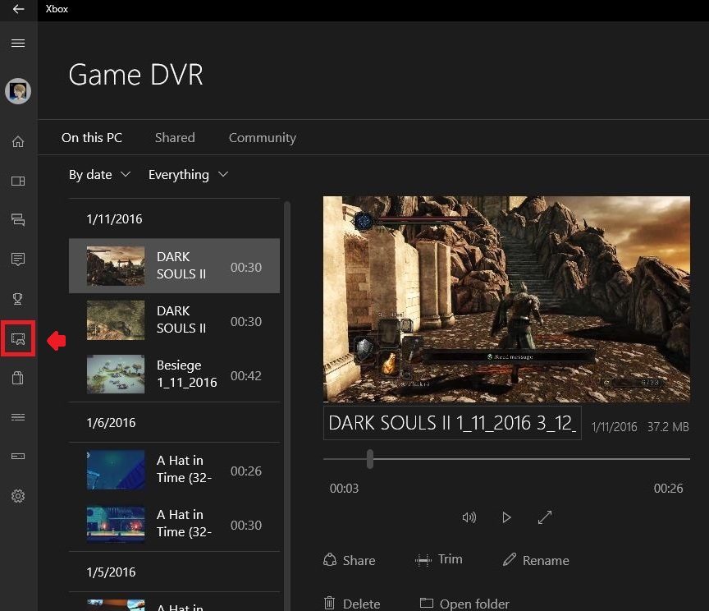Expand the Everything filter dropdown

(188, 175)
